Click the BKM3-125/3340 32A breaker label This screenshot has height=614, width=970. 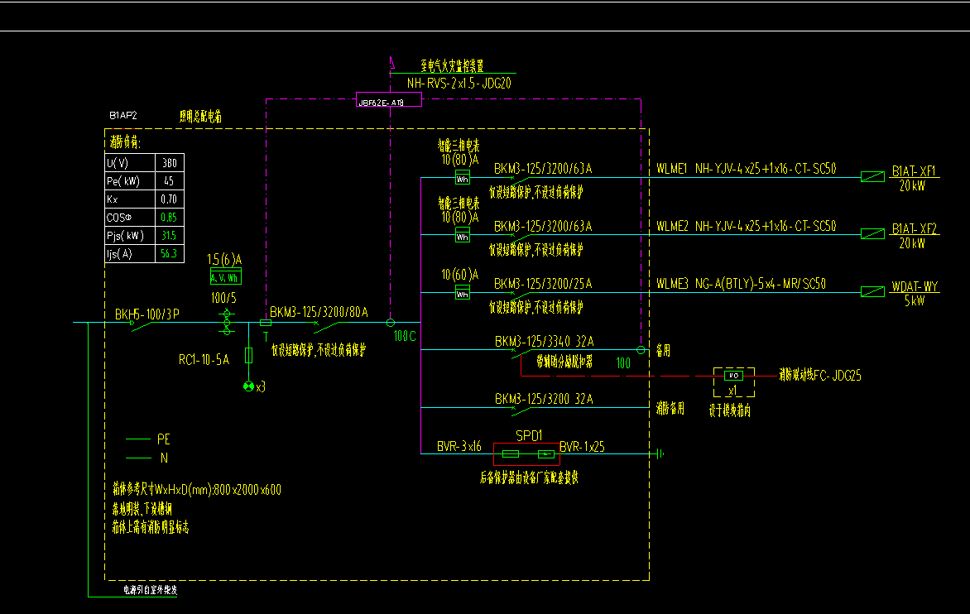(x=545, y=341)
